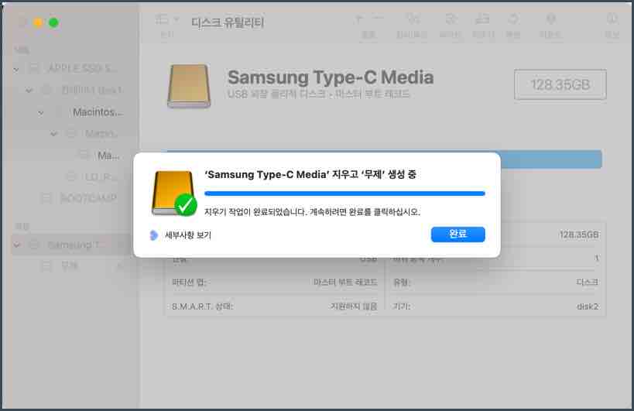This screenshot has height=411, width=634.
Task: Collapse the Macin... snapshot row chevron
Action: (x=53, y=134)
